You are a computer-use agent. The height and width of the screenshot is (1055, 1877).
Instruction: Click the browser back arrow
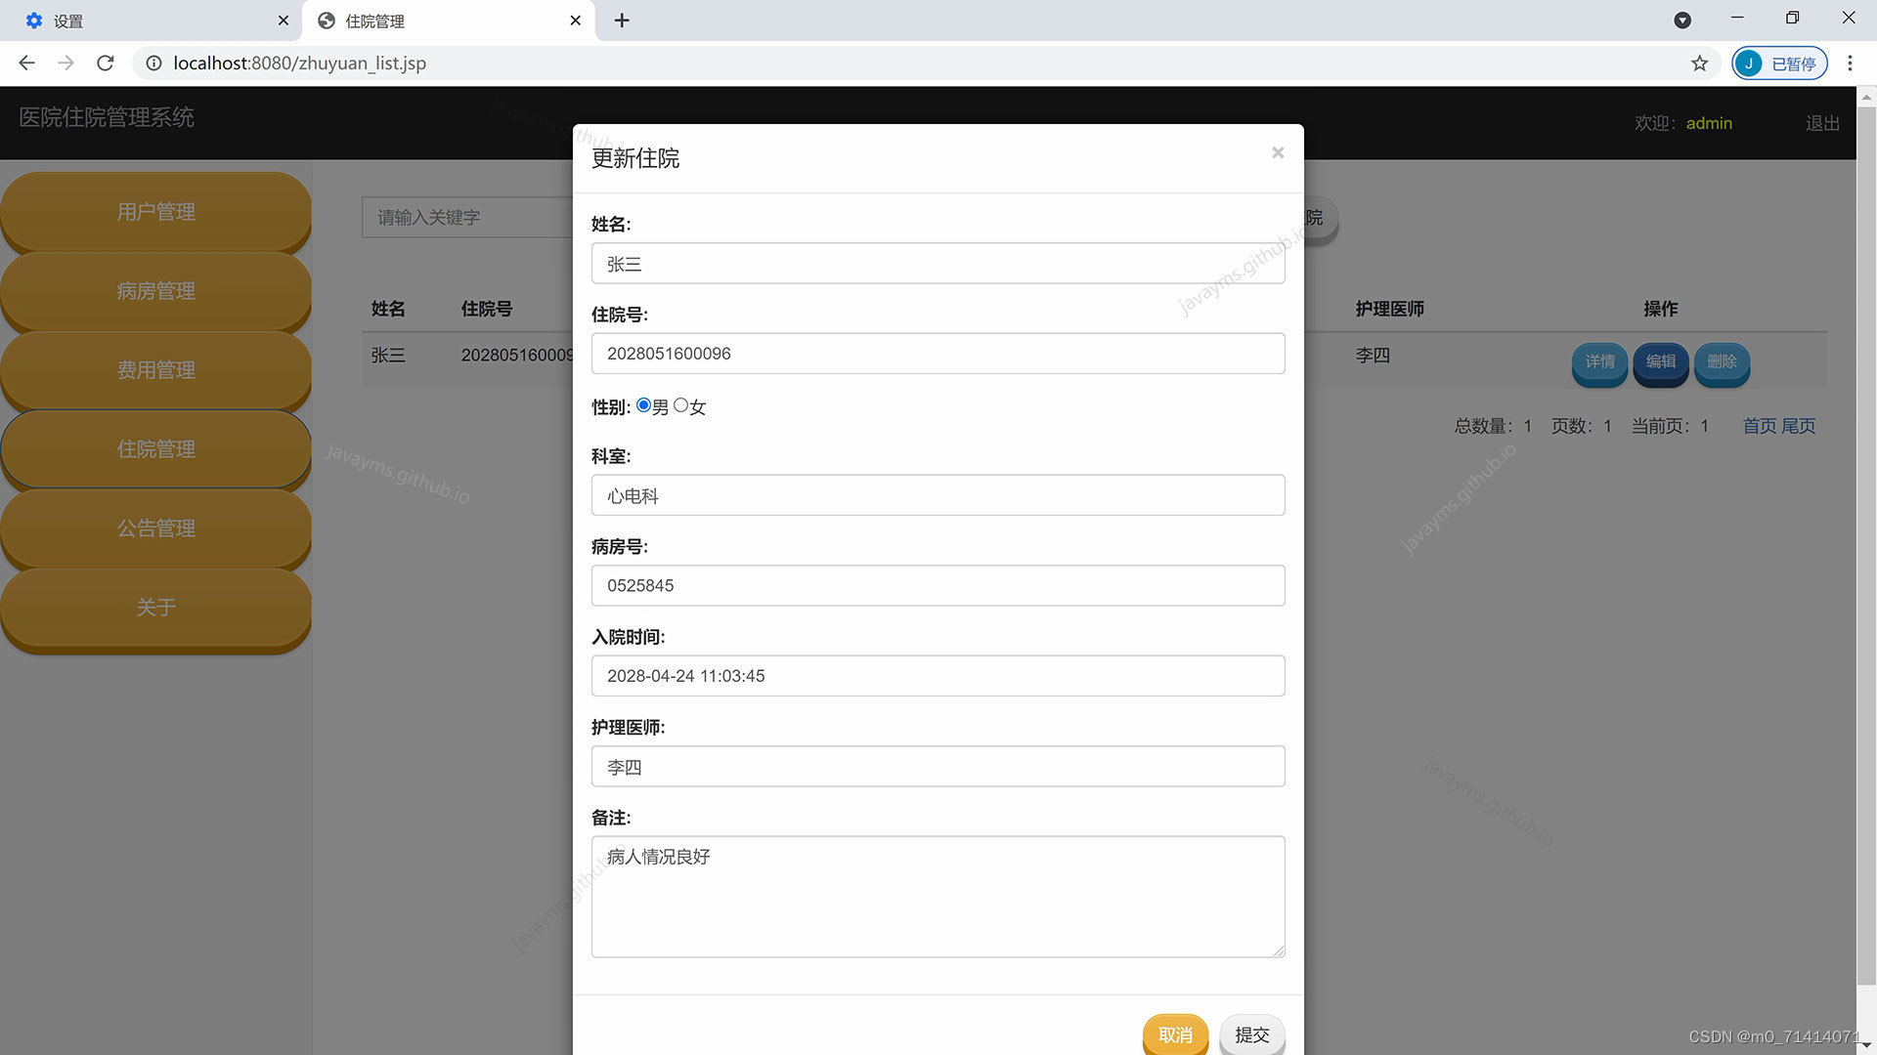(x=26, y=63)
